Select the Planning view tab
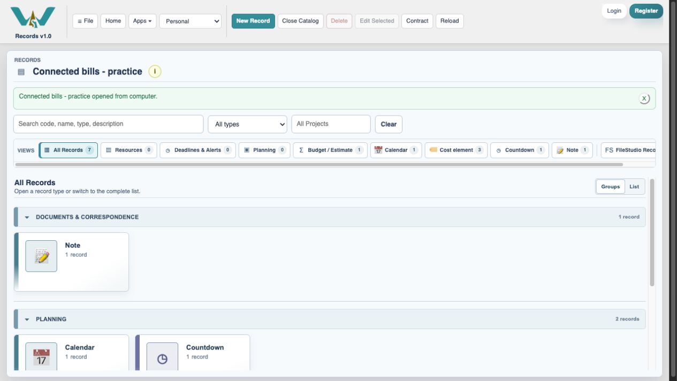Screen dimensions: 677x381 pos(264,150)
